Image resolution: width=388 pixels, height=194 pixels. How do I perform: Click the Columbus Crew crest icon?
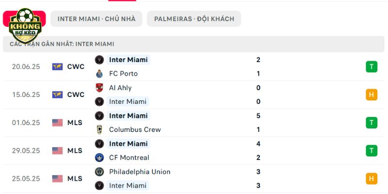[99, 129]
